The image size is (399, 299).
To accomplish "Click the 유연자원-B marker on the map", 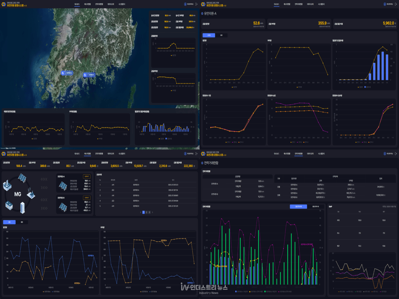I will (89, 75).
